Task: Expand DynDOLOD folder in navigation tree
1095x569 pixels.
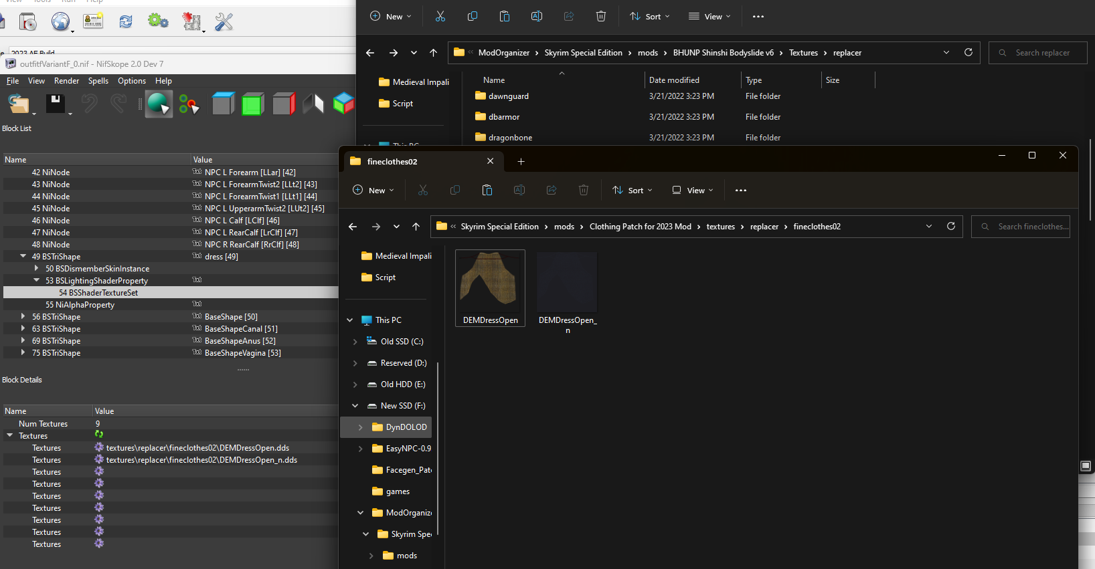Action: (x=361, y=427)
